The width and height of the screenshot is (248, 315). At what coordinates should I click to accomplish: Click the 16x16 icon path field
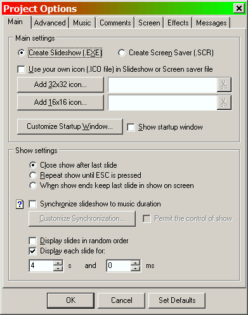(162, 102)
